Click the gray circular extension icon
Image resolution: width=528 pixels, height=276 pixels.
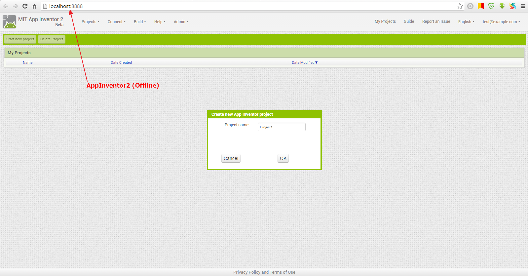(x=470, y=6)
